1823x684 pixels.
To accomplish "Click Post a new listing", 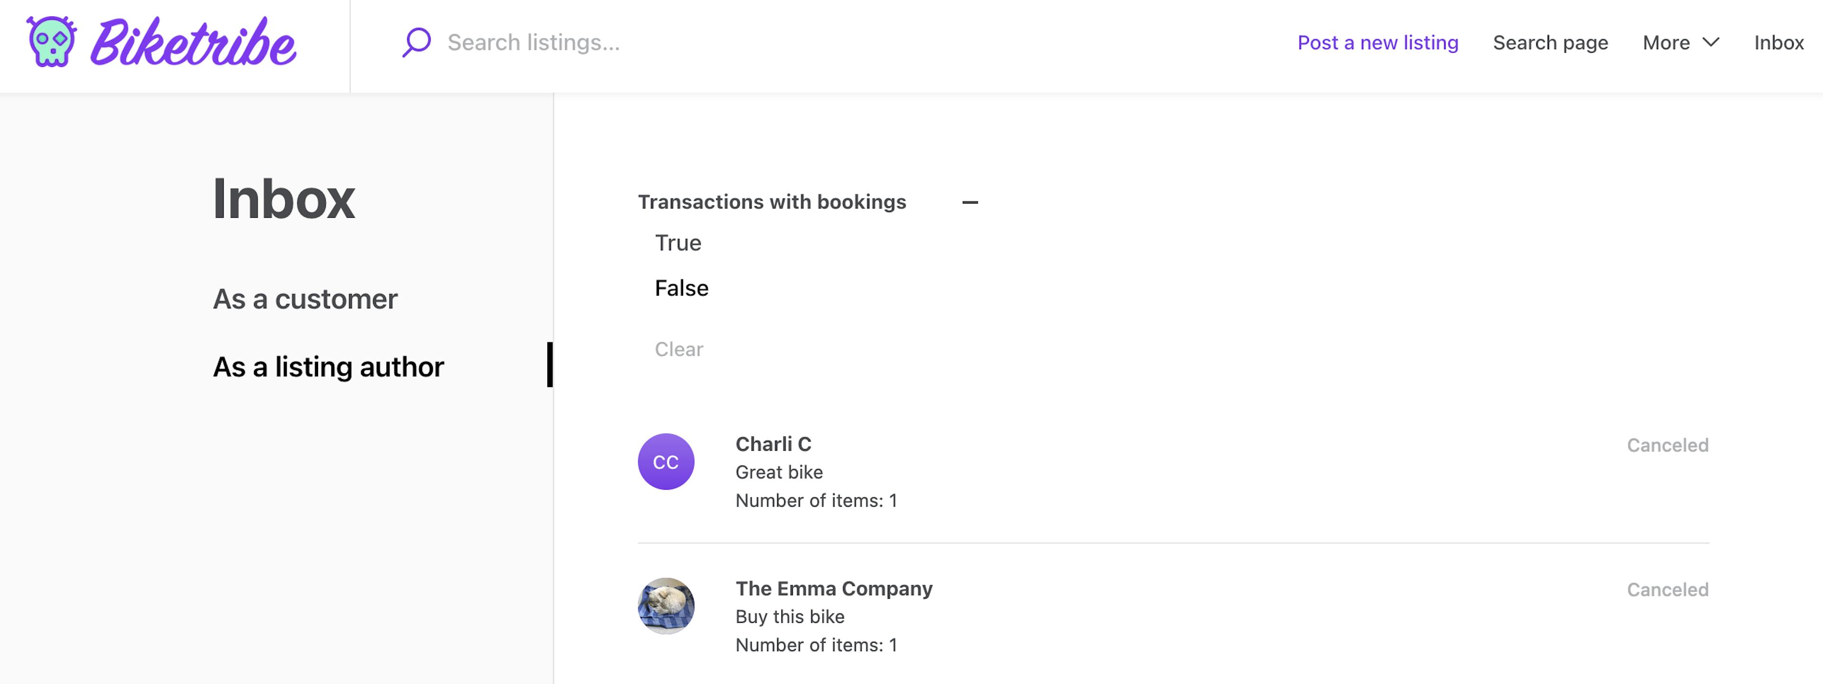I will [x=1377, y=42].
